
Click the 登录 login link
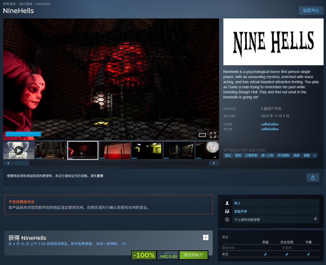tap(100, 176)
